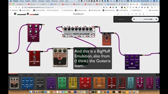Open the Favoris menu in menu bar
The height and width of the screenshot is (94, 168).
[48, 1]
